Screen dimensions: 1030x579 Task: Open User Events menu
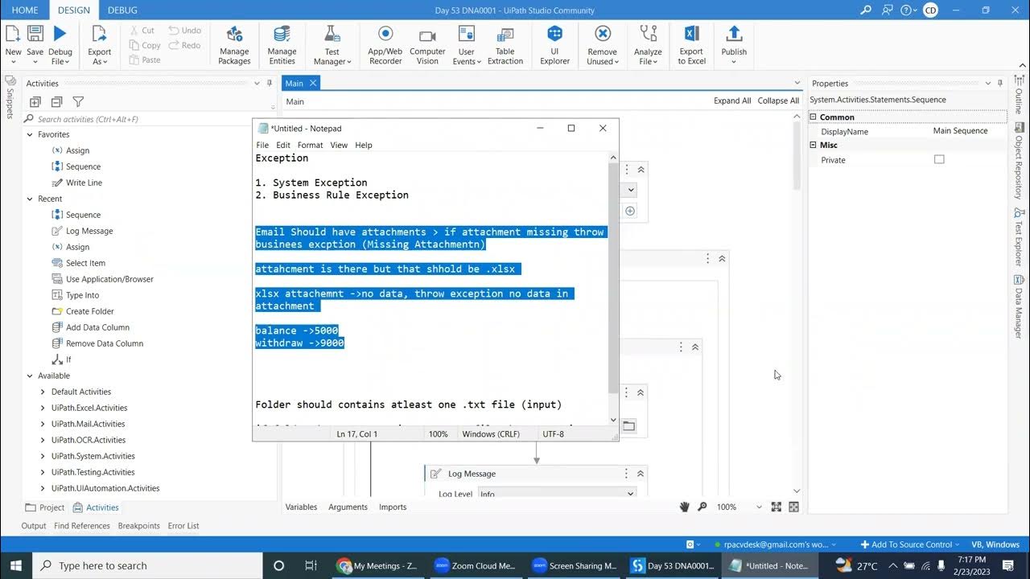coord(467,45)
